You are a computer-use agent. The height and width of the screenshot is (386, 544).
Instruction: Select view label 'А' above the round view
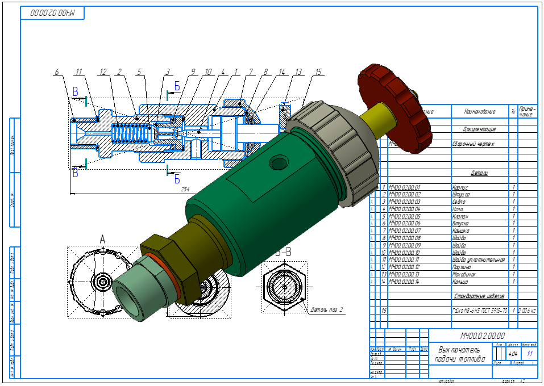[x=102, y=240]
